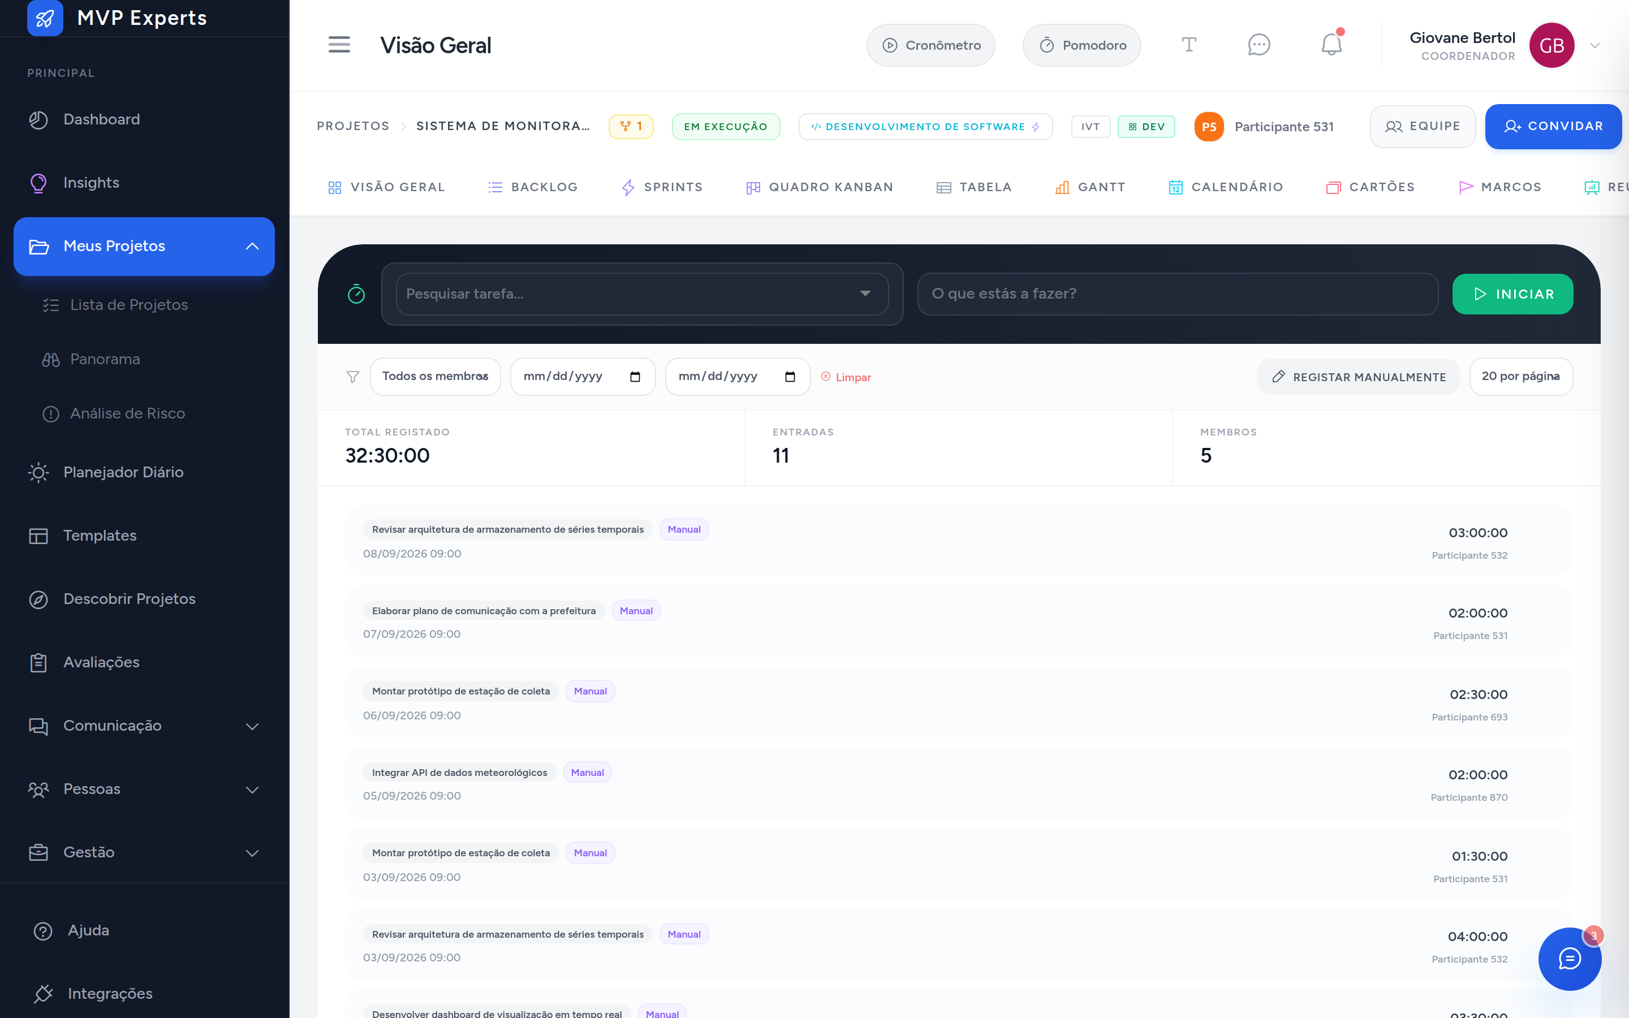Open Descobrir Projetos in the sidebar
Screen dimensions: 1629x1018
(144, 598)
